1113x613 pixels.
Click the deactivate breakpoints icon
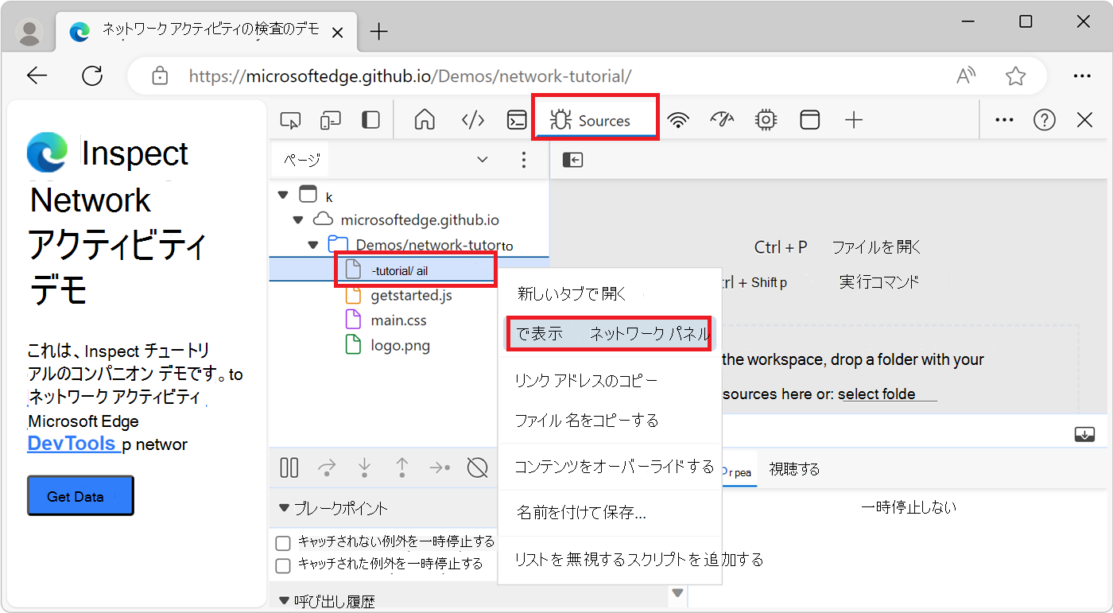coord(478,468)
